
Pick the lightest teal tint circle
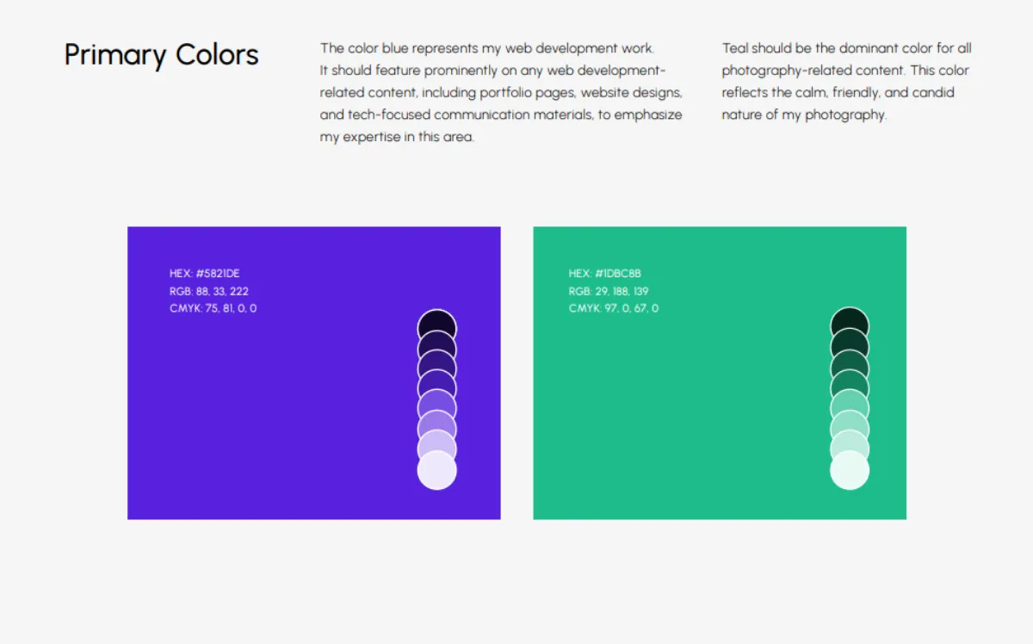(x=850, y=472)
